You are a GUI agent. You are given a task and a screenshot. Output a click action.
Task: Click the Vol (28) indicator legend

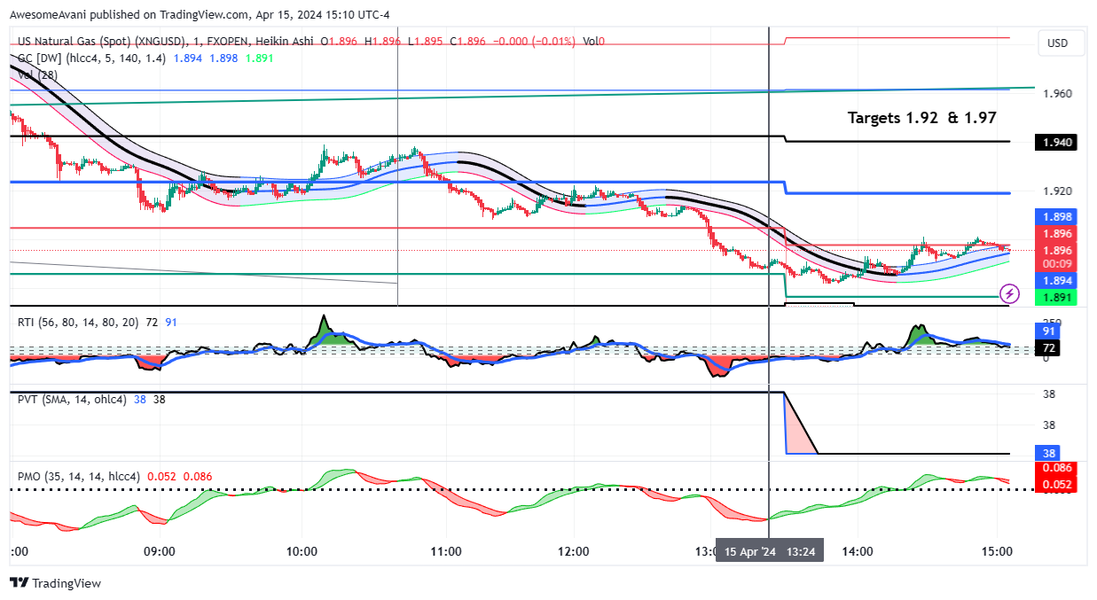(x=37, y=74)
